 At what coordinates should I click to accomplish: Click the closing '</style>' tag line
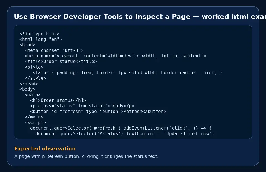tap(35, 78)
